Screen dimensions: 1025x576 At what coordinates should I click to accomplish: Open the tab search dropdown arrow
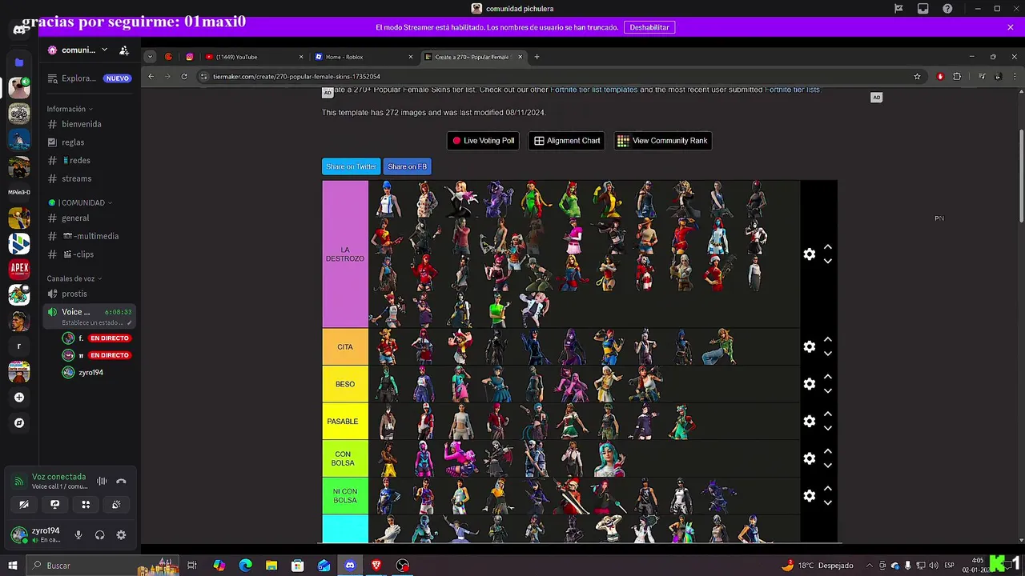150,57
